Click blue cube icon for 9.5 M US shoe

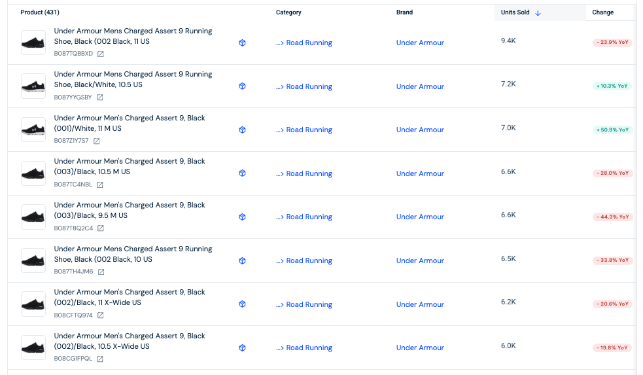point(242,217)
